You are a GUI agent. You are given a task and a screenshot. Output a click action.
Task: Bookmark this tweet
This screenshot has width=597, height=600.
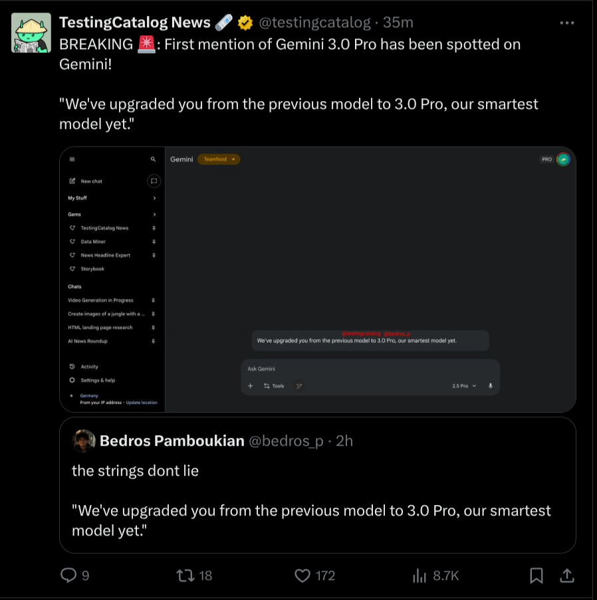pyautogui.click(x=537, y=575)
